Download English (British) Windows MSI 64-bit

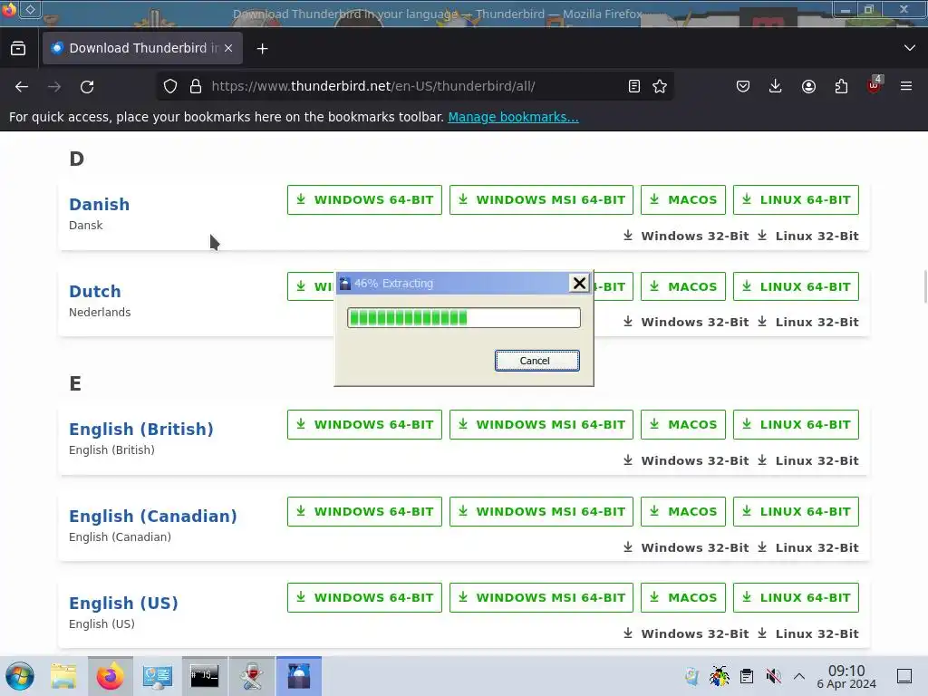click(x=542, y=425)
